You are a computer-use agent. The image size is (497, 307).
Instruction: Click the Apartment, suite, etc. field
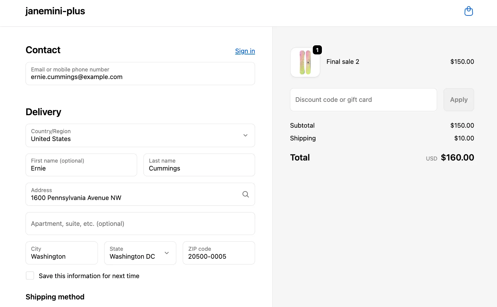click(140, 224)
